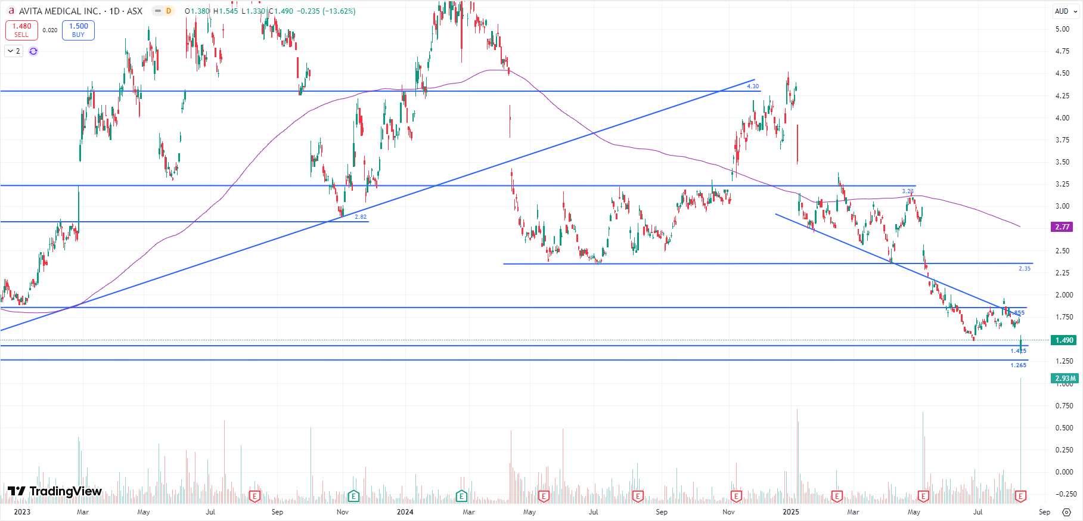Expand the collapsed indicators legend showing 2
This screenshot has height=521, width=1083.
tap(13, 51)
